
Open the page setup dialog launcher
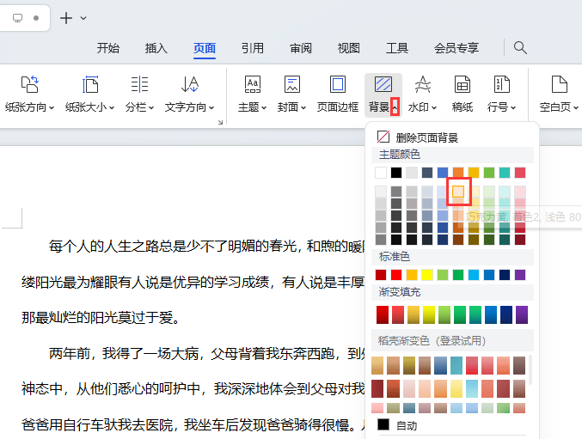point(220,123)
